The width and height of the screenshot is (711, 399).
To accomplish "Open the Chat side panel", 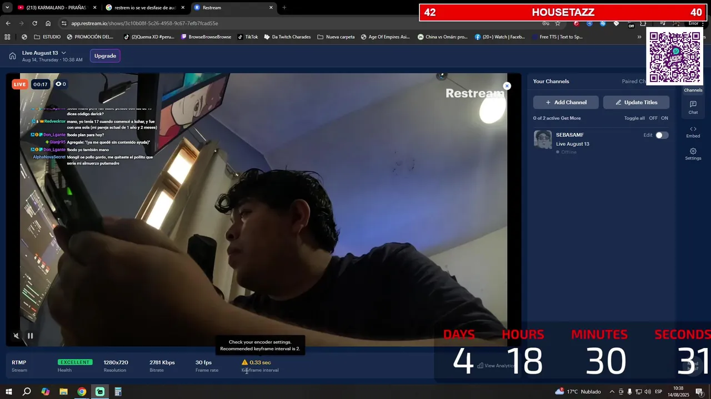I will tap(693, 108).
